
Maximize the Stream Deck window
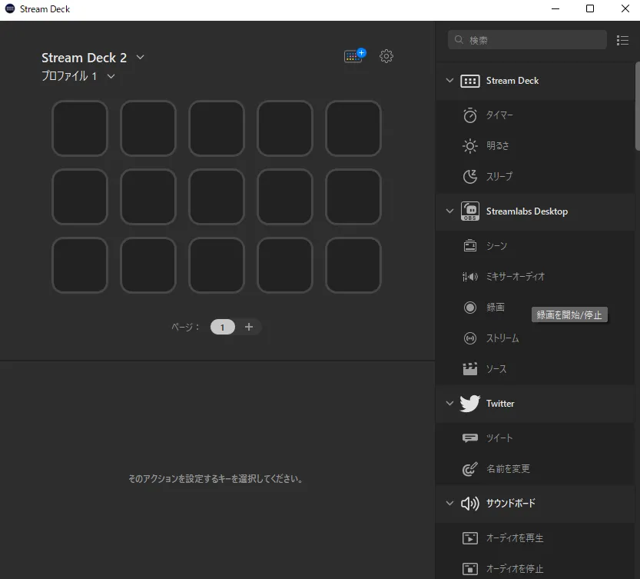tap(590, 8)
